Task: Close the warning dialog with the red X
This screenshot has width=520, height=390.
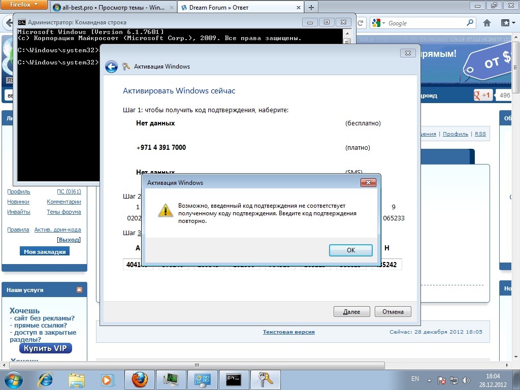Action: (x=368, y=182)
